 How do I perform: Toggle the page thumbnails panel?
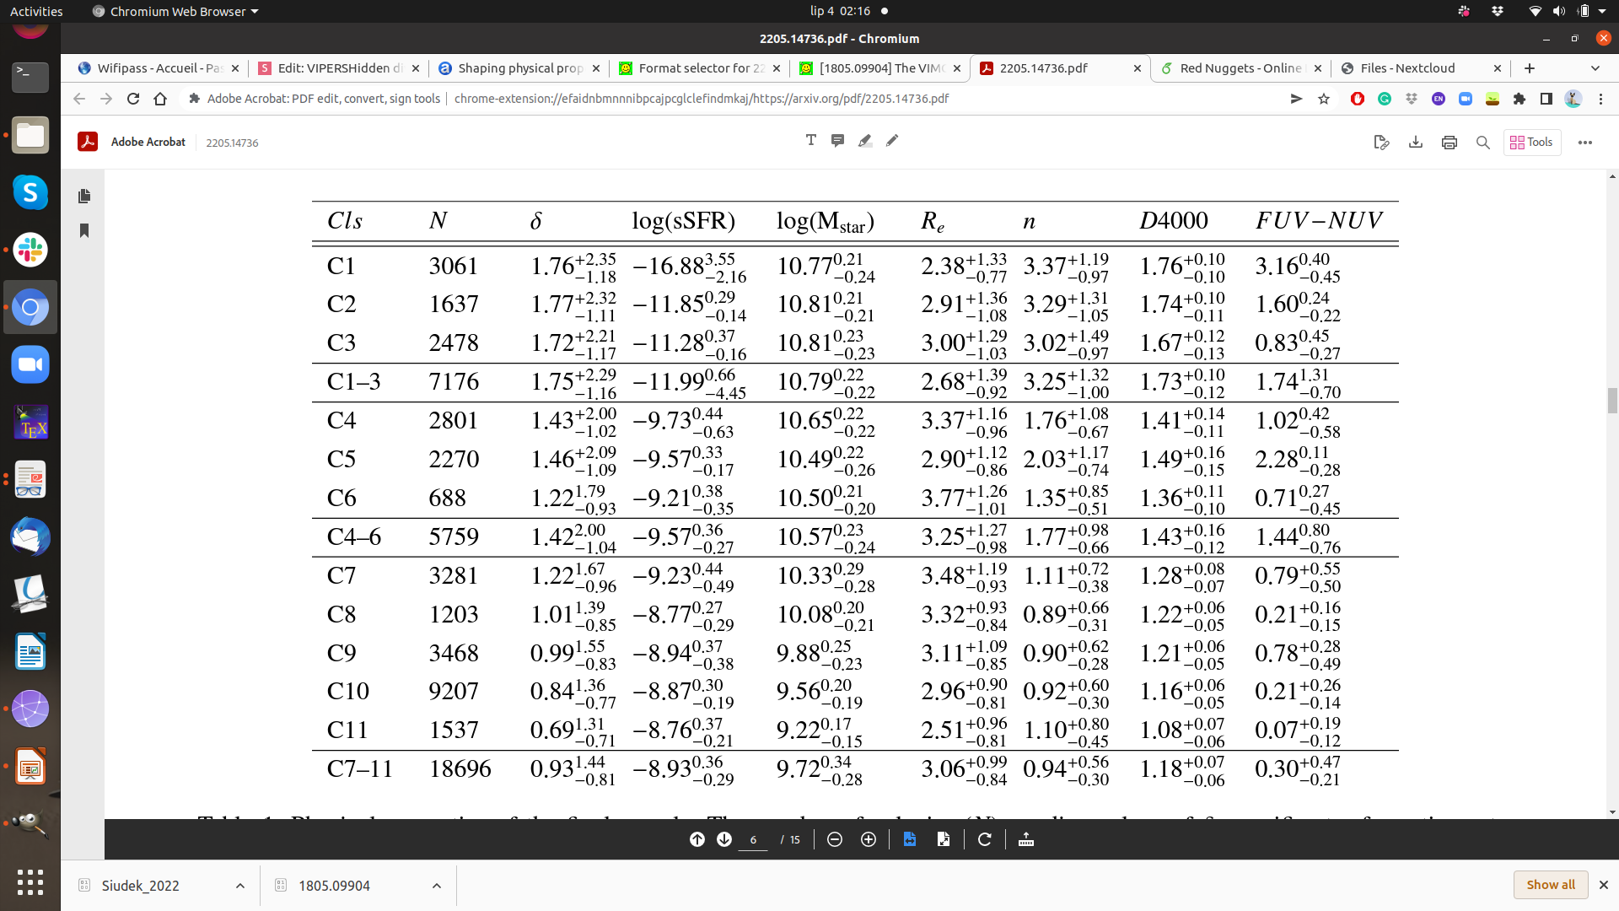(84, 197)
